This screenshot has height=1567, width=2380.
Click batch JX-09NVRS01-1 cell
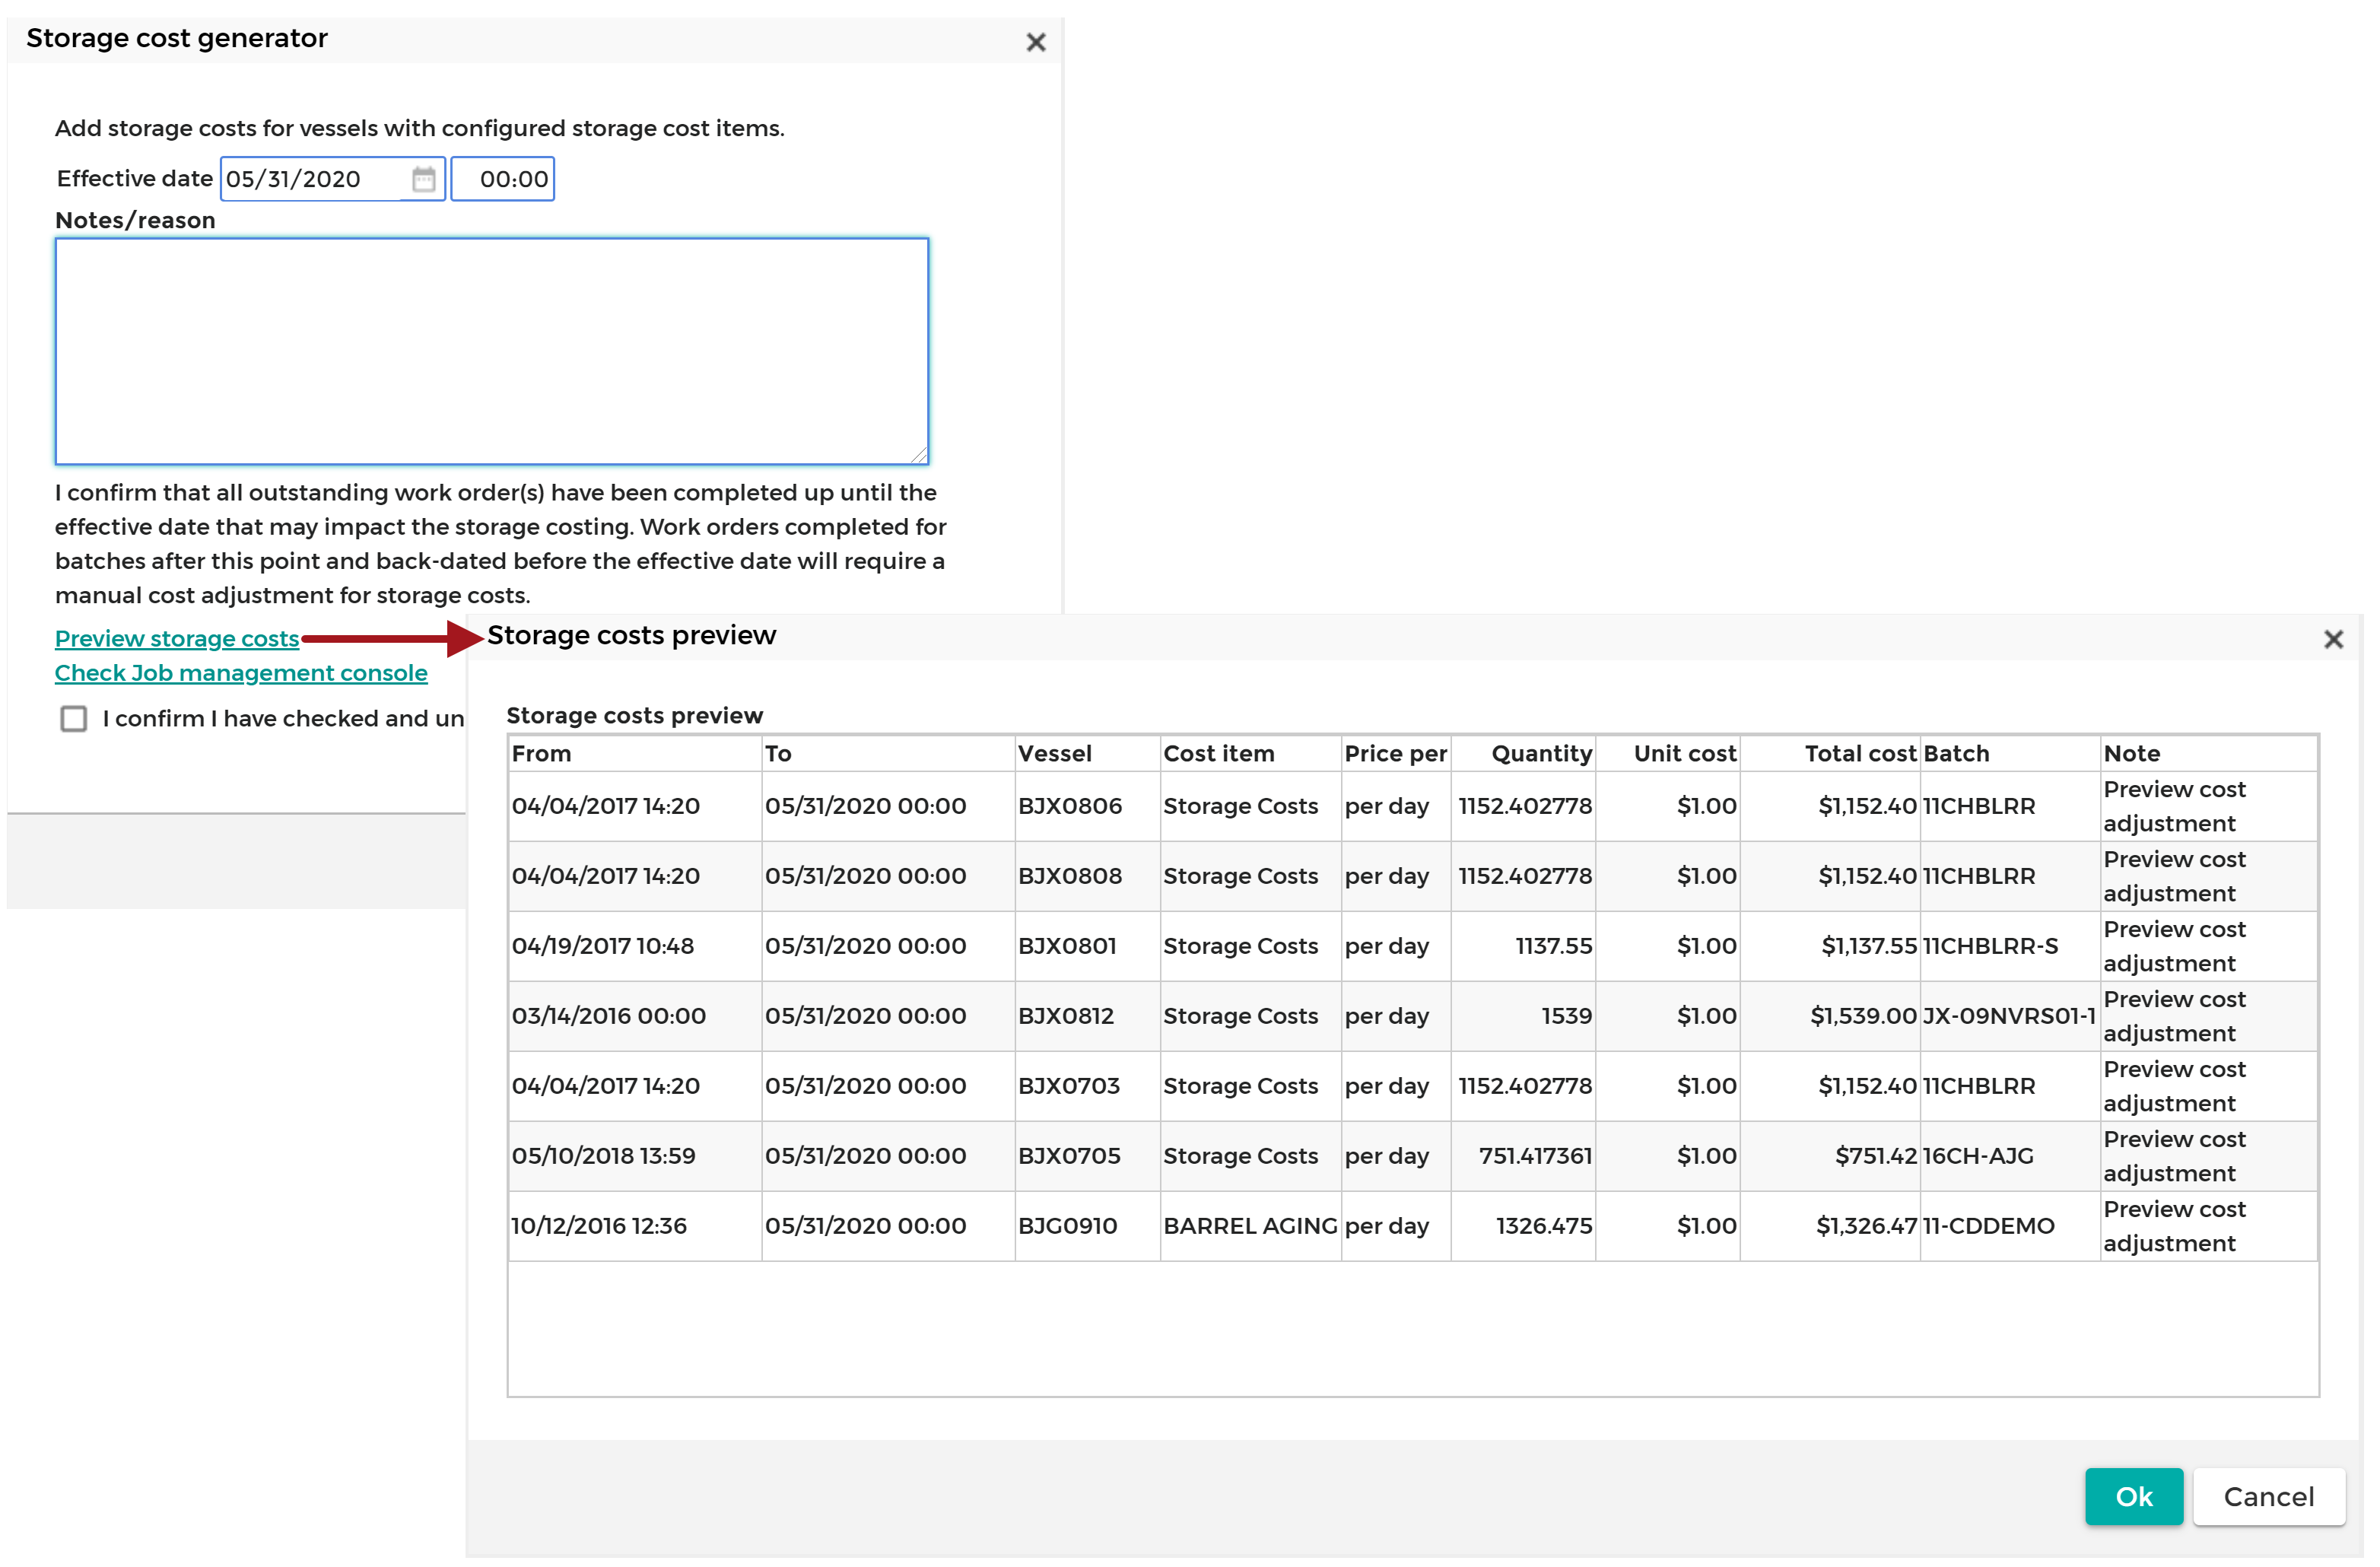click(x=2011, y=1017)
